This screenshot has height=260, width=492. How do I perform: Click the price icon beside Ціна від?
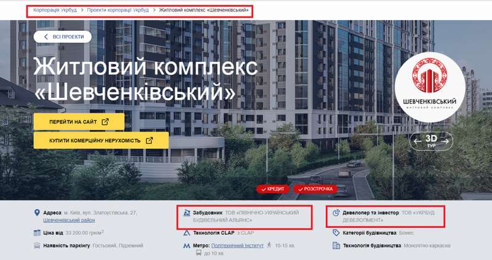click(x=37, y=233)
